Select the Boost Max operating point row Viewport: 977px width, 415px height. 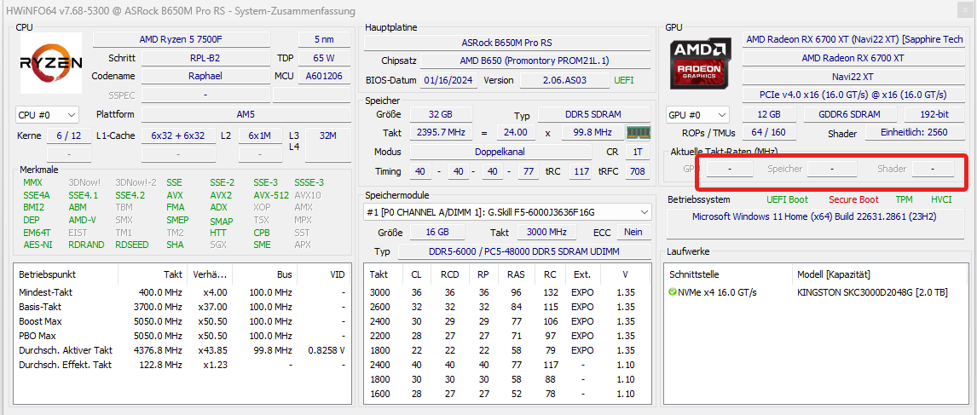coord(182,321)
